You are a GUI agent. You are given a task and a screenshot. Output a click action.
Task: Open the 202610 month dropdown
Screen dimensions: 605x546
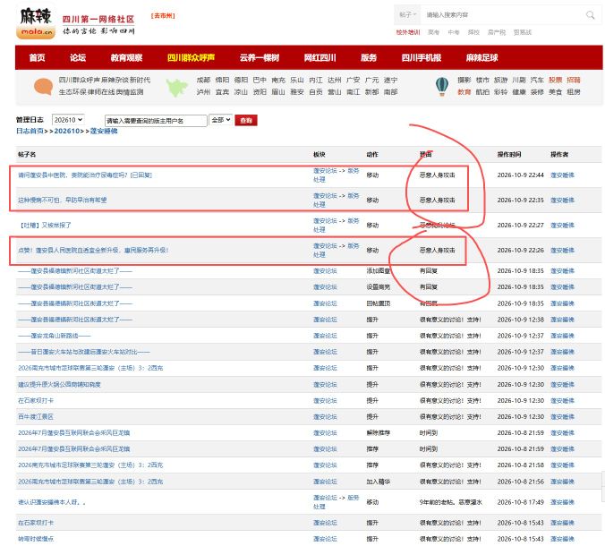(x=68, y=120)
